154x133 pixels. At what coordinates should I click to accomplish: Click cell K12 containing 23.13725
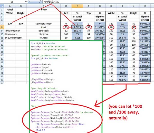pos(145,41)
